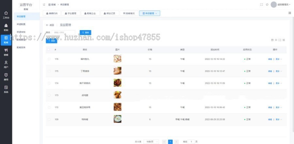294x144 pixels.
Task: Expand 更多 menu for row 175
Action: (279, 71)
